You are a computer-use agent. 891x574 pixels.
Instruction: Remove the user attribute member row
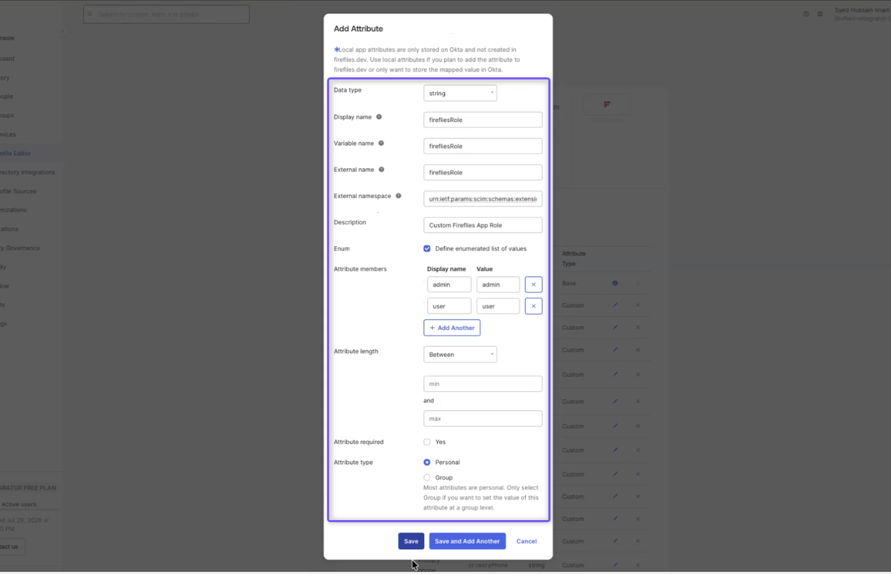pos(533,307)
